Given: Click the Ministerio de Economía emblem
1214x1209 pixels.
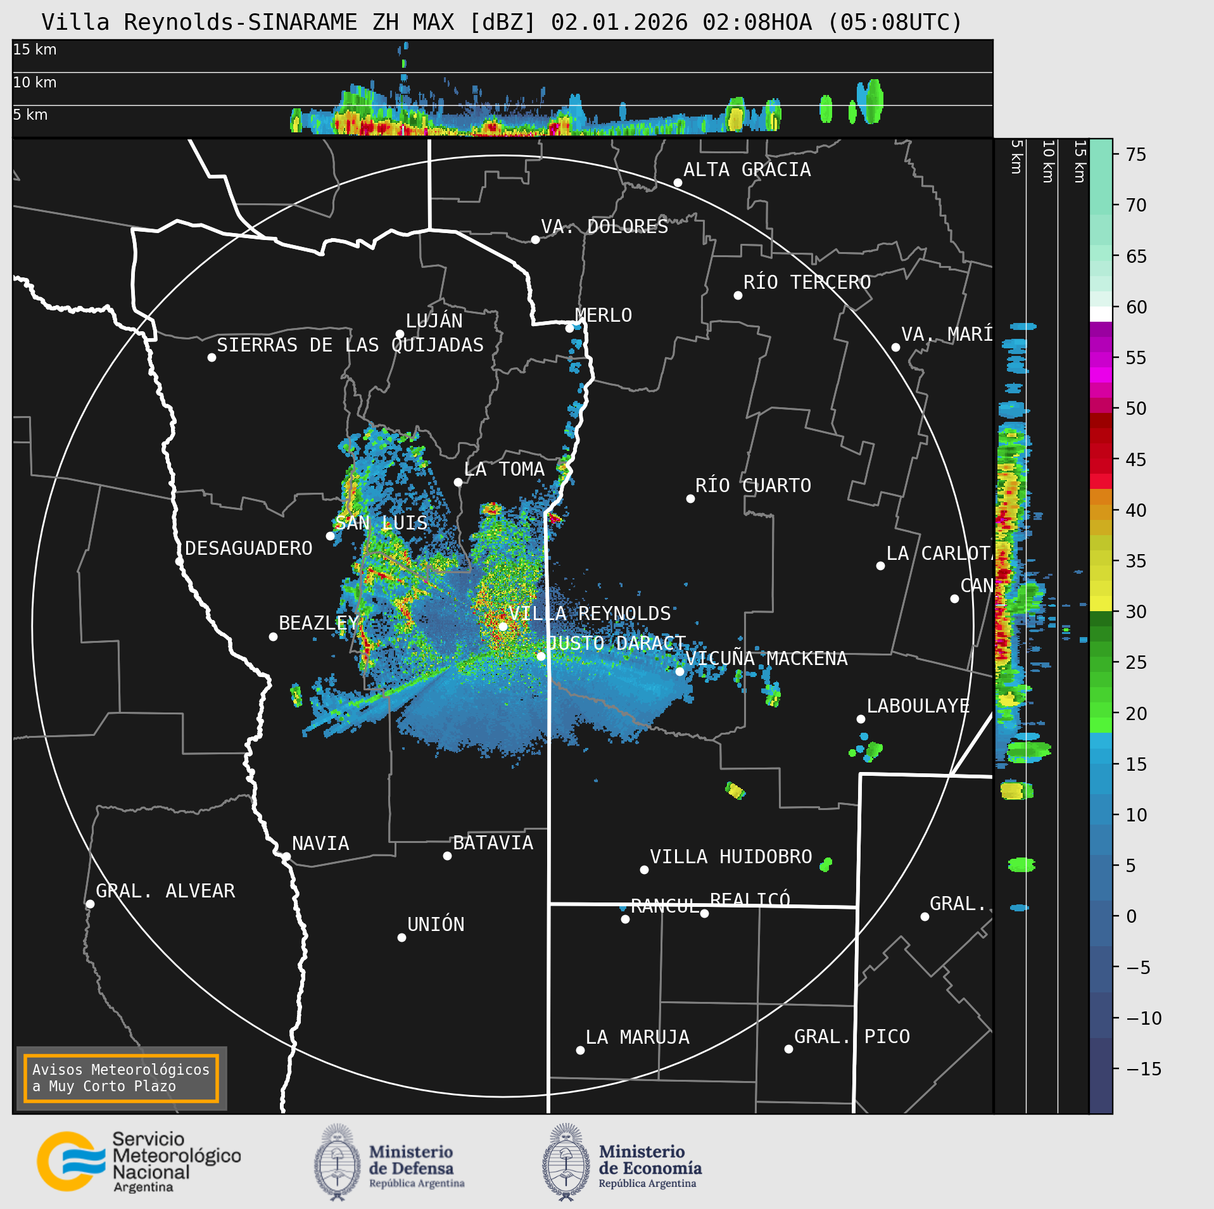Looking at the screenshot, I should click(566, 1162).
